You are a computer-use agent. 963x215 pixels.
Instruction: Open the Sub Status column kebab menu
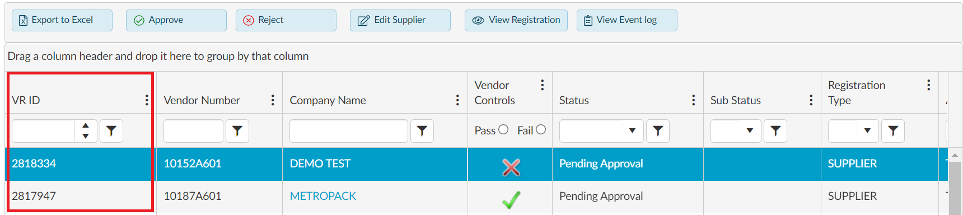point(811,100)
